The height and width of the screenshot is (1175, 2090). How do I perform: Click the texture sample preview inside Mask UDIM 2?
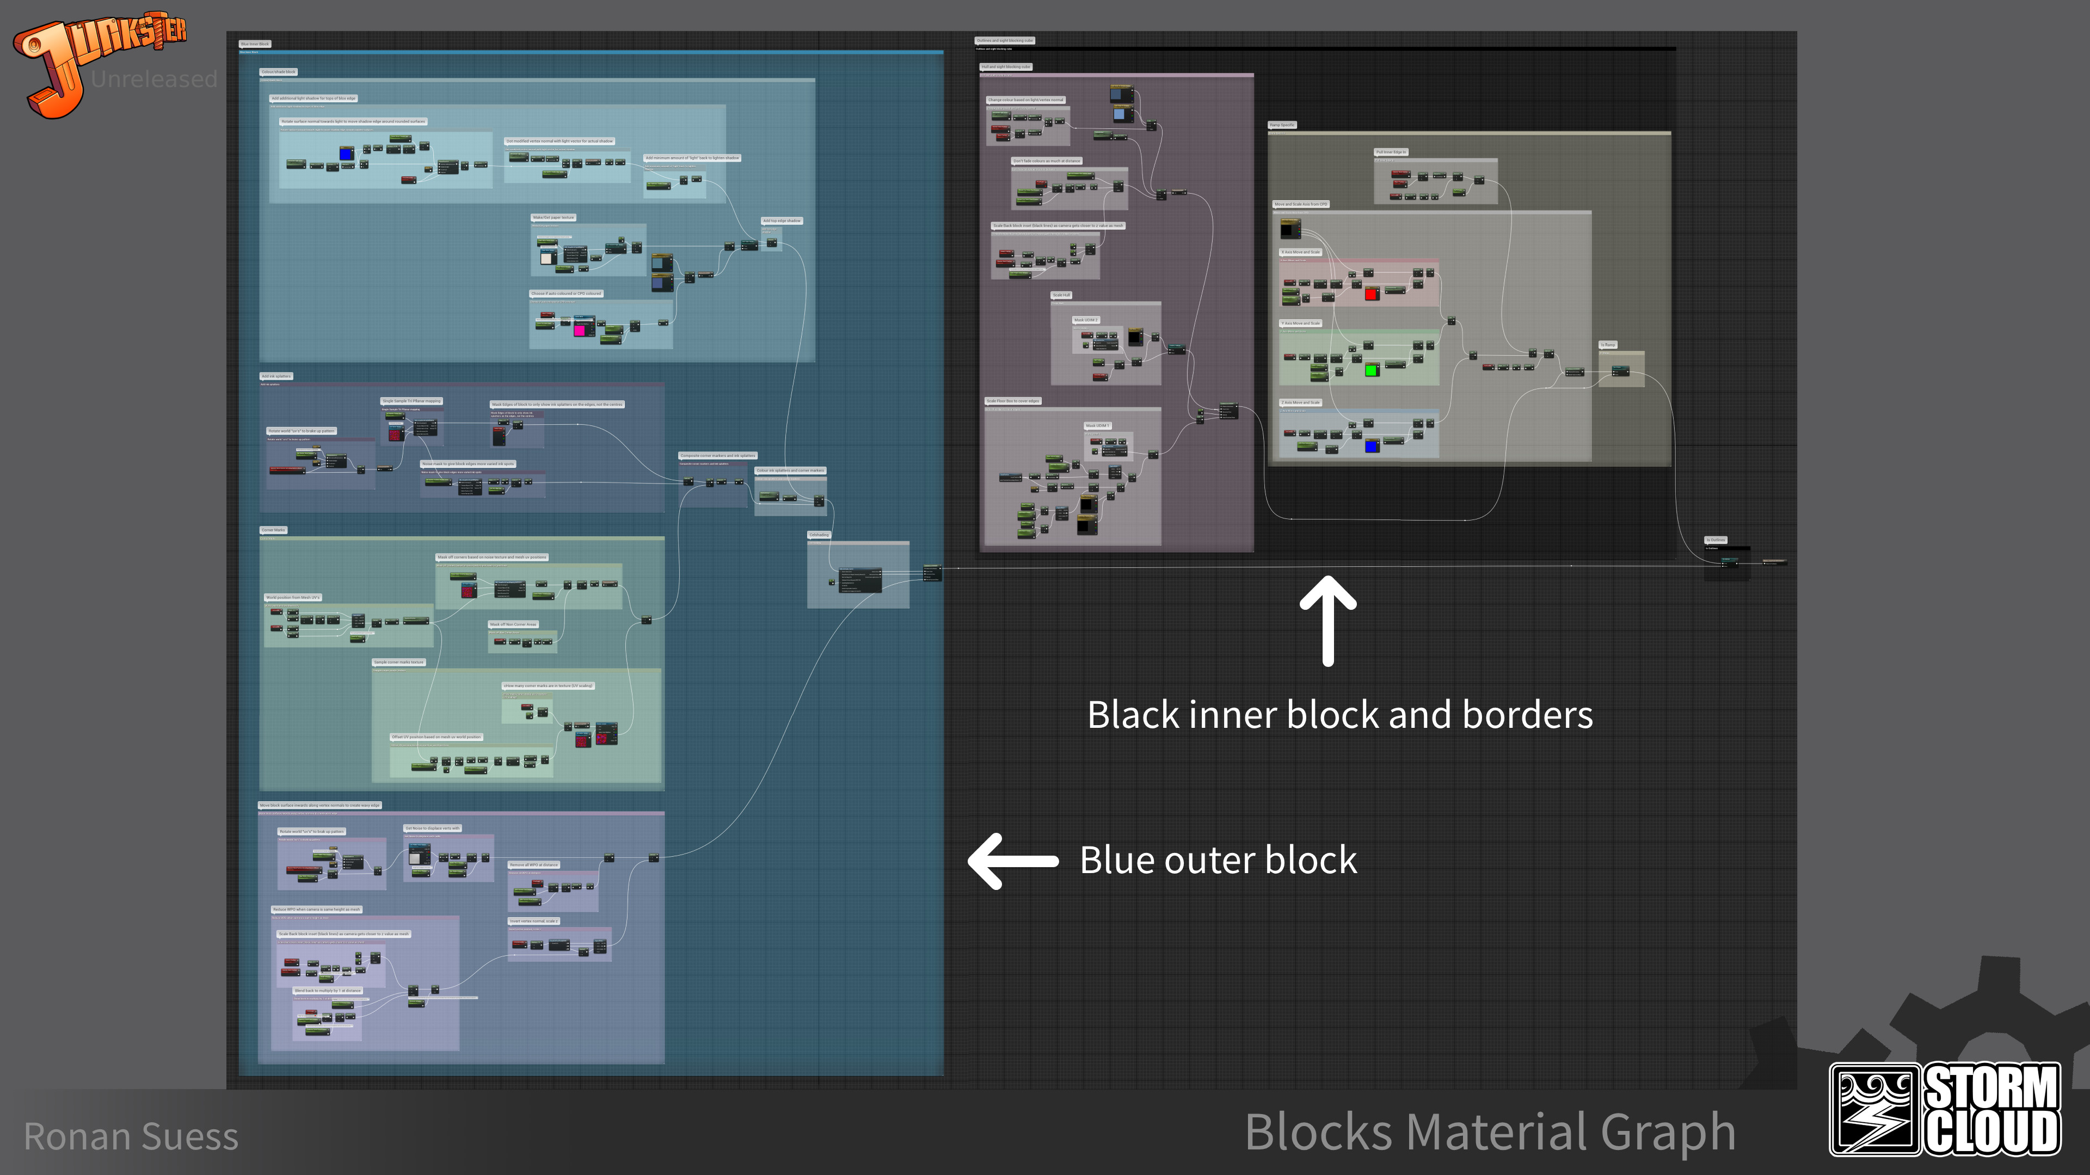pos(1135,337)
